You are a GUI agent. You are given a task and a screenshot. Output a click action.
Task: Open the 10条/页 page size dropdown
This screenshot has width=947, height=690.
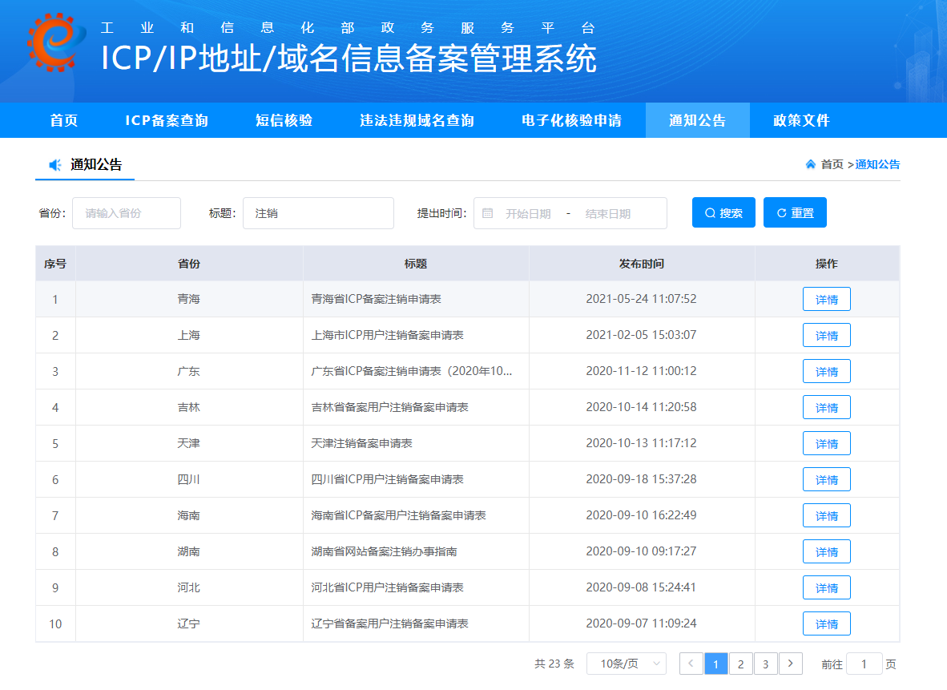[626, 664]
